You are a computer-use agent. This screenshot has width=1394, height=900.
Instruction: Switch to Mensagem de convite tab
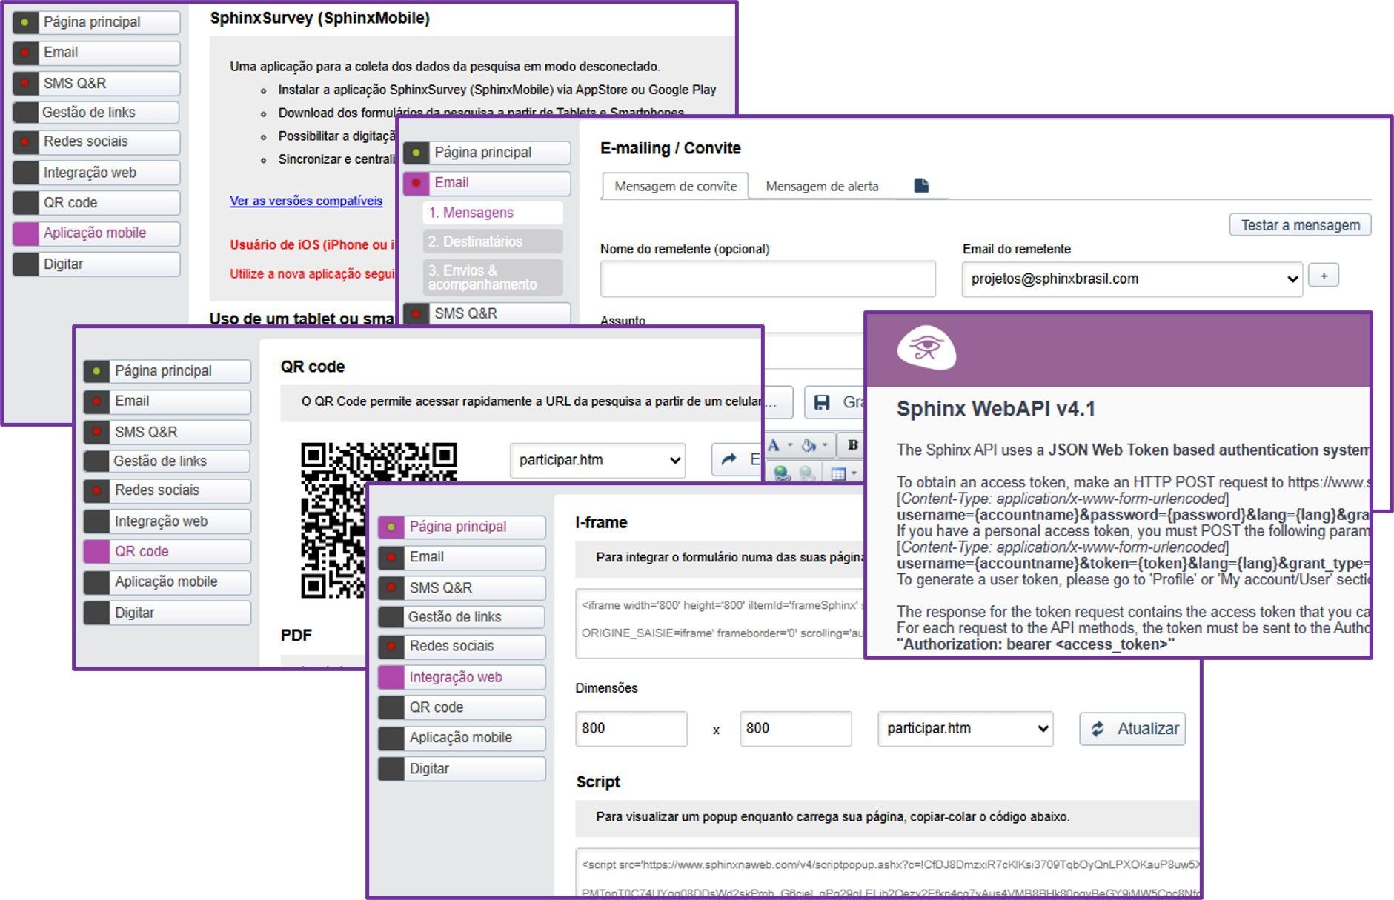point(675,186)
